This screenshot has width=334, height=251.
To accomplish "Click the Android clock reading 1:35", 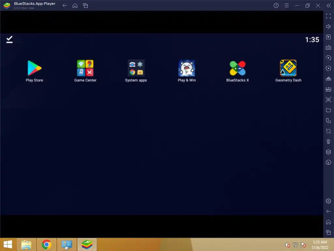I will [312, 40].
